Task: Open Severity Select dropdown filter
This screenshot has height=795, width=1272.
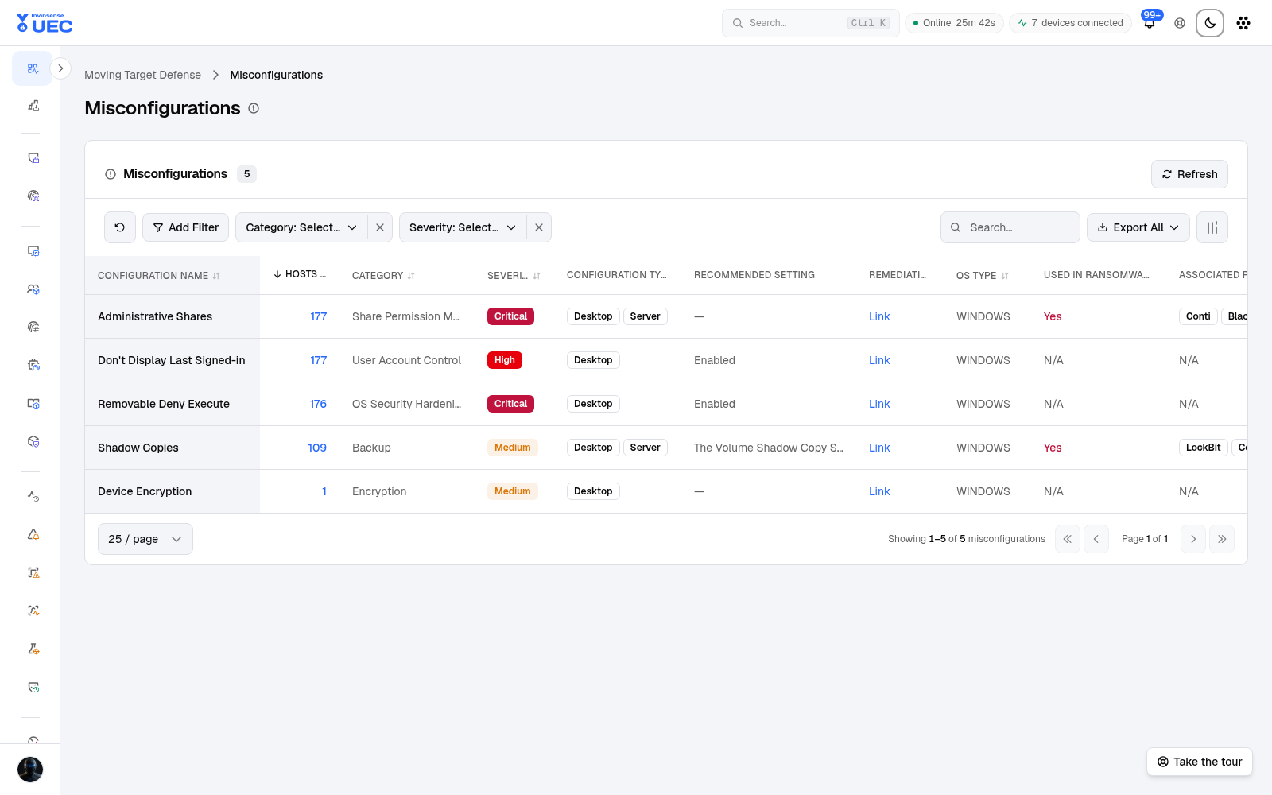Action: click(x=463, y=227)
